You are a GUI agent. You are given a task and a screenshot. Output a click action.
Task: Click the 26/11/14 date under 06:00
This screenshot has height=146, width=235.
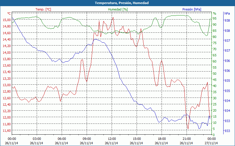pyautogui.click(x=61, y=143)
